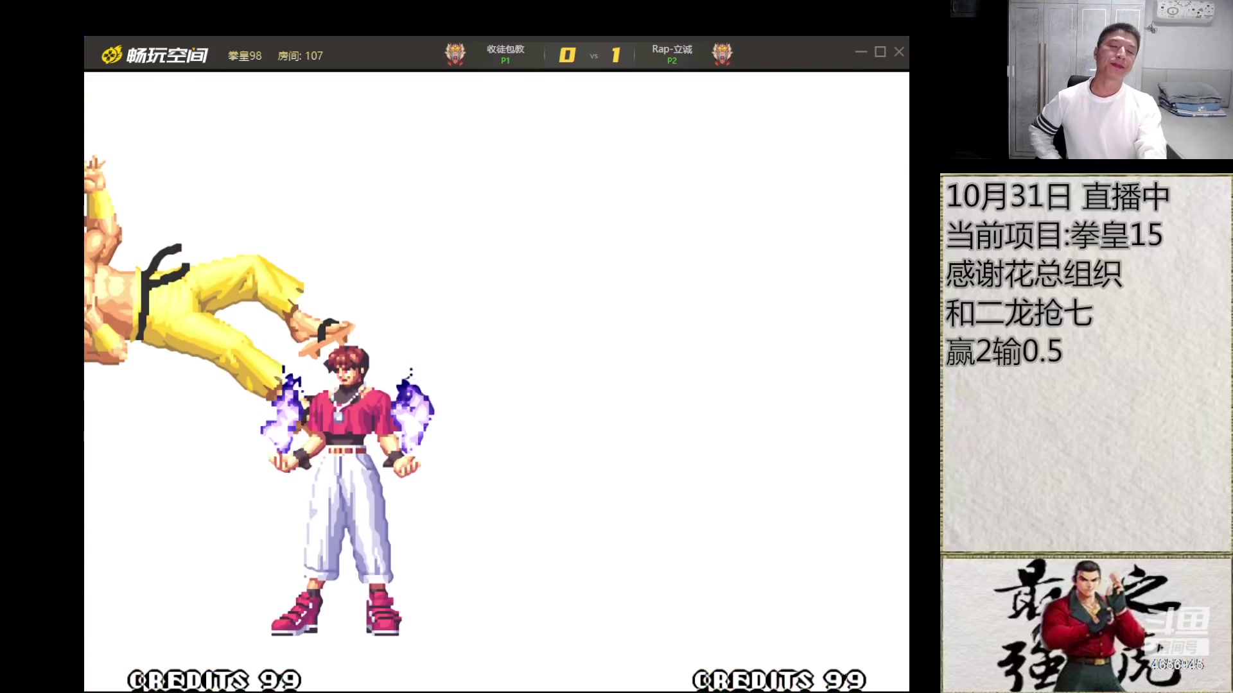Click P2 score showing 1
1233x693 pixels.
click(x=616, y=55)
